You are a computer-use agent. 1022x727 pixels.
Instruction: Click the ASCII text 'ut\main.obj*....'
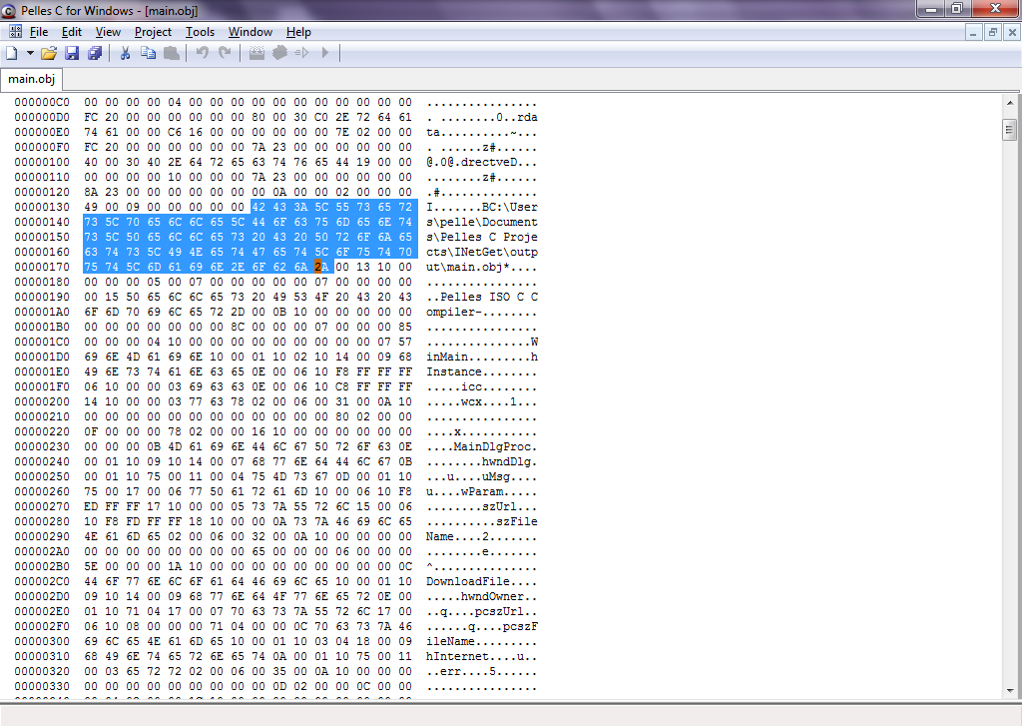482,268
